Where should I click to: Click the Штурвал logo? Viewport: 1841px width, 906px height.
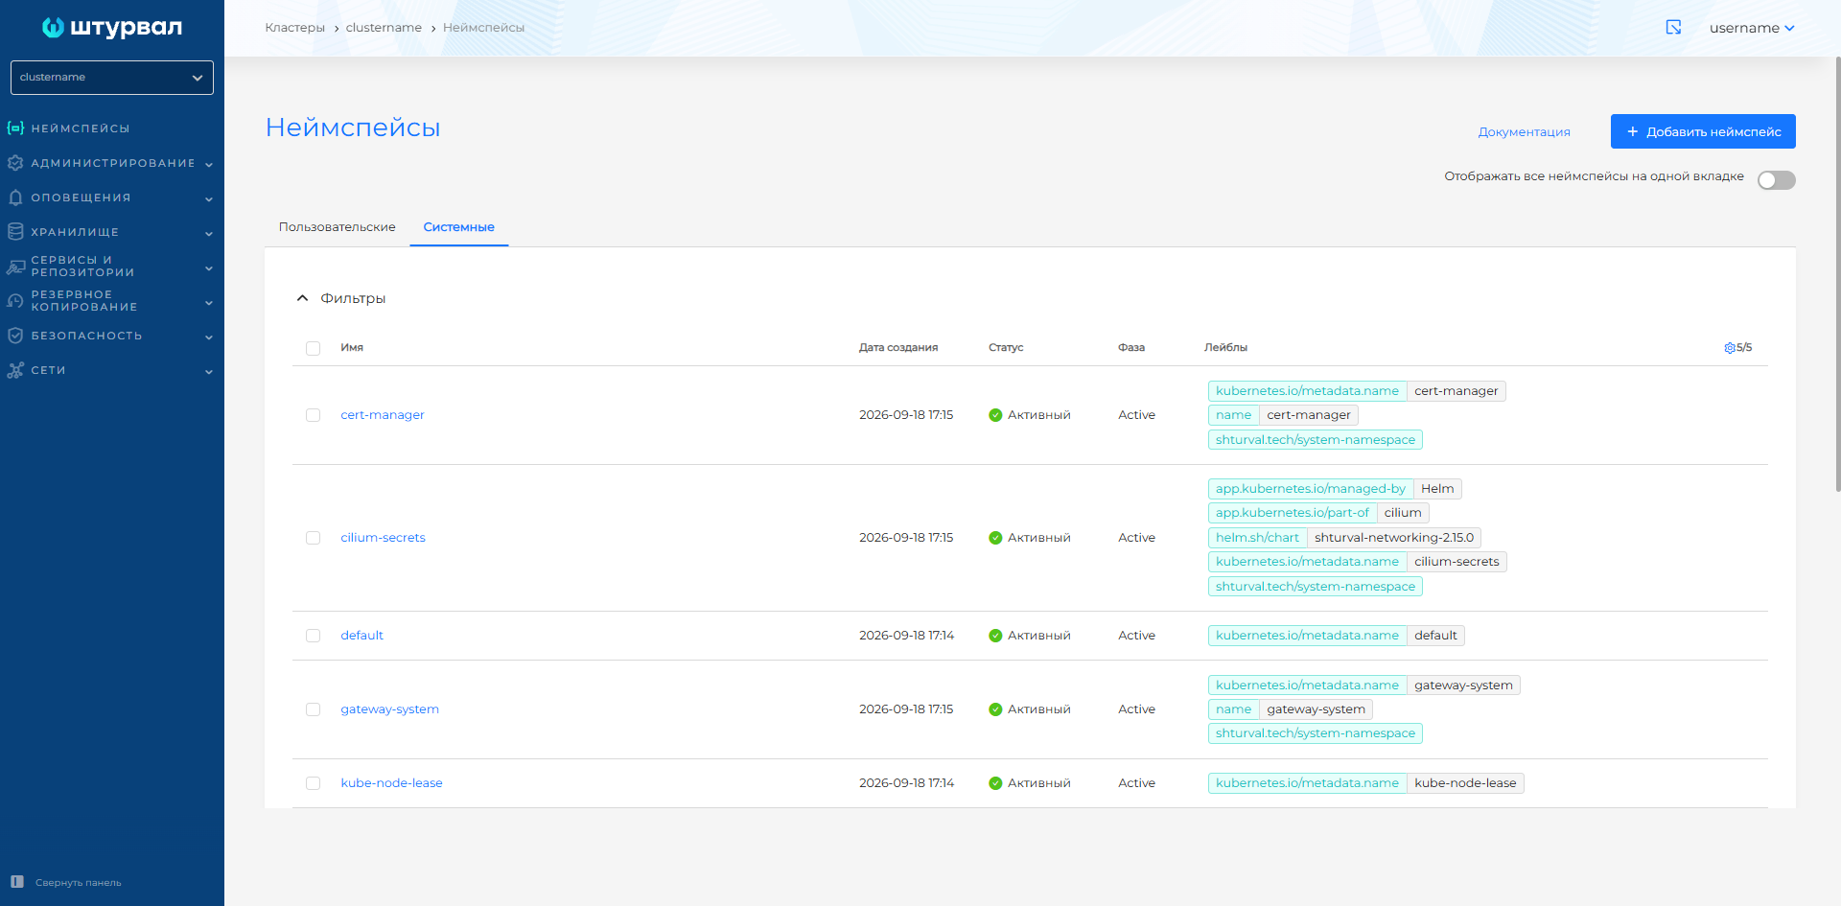click(x=112, y=27)
